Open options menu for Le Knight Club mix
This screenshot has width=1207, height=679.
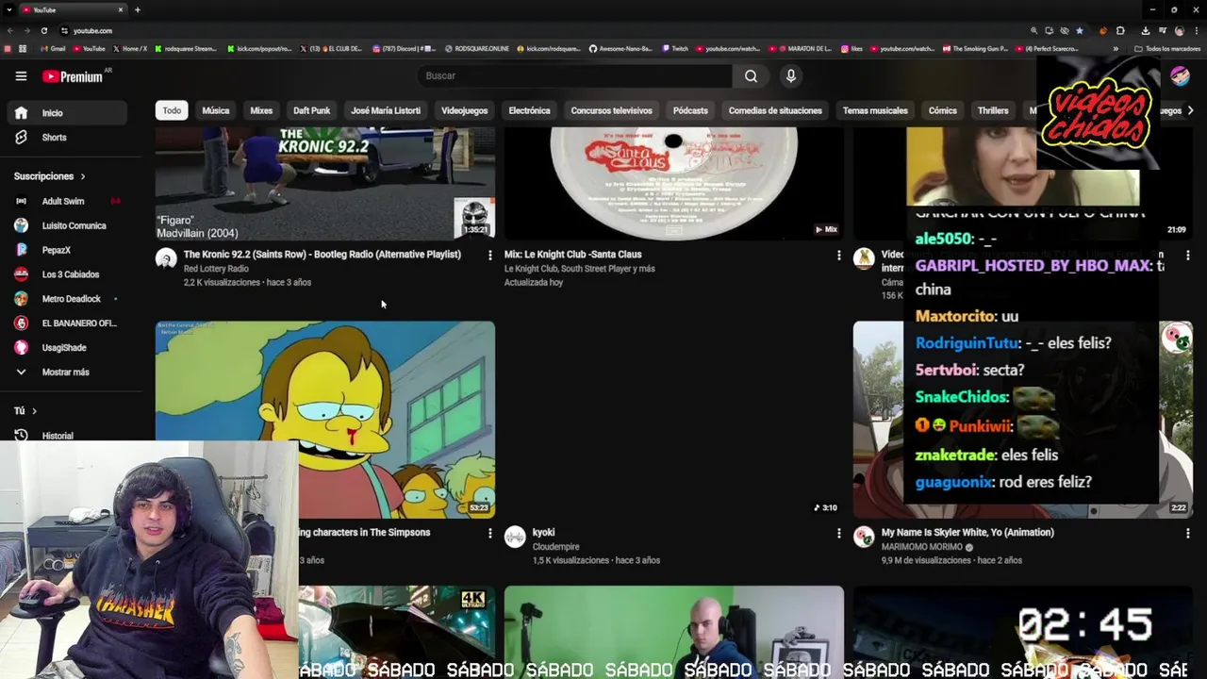838,256
